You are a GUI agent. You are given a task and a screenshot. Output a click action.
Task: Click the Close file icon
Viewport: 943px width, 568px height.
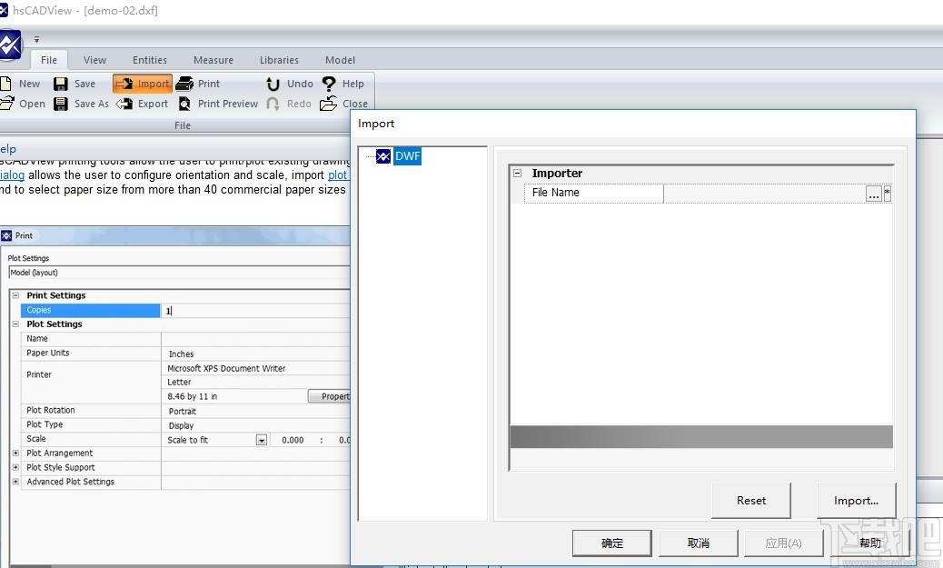pos(328,105)
